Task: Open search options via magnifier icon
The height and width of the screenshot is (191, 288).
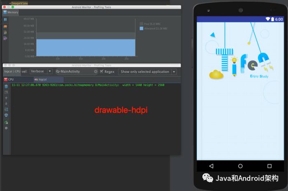Action: [58, 72]
